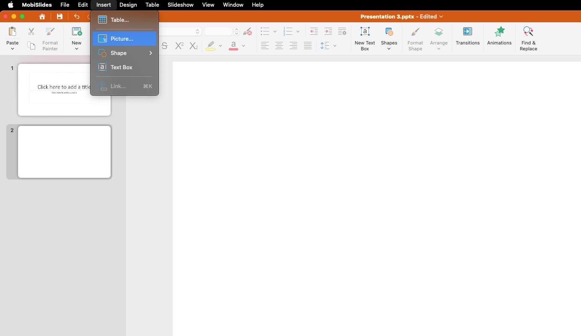
Task: Toggle strikethrough formatting
Action: coord(165,46)
